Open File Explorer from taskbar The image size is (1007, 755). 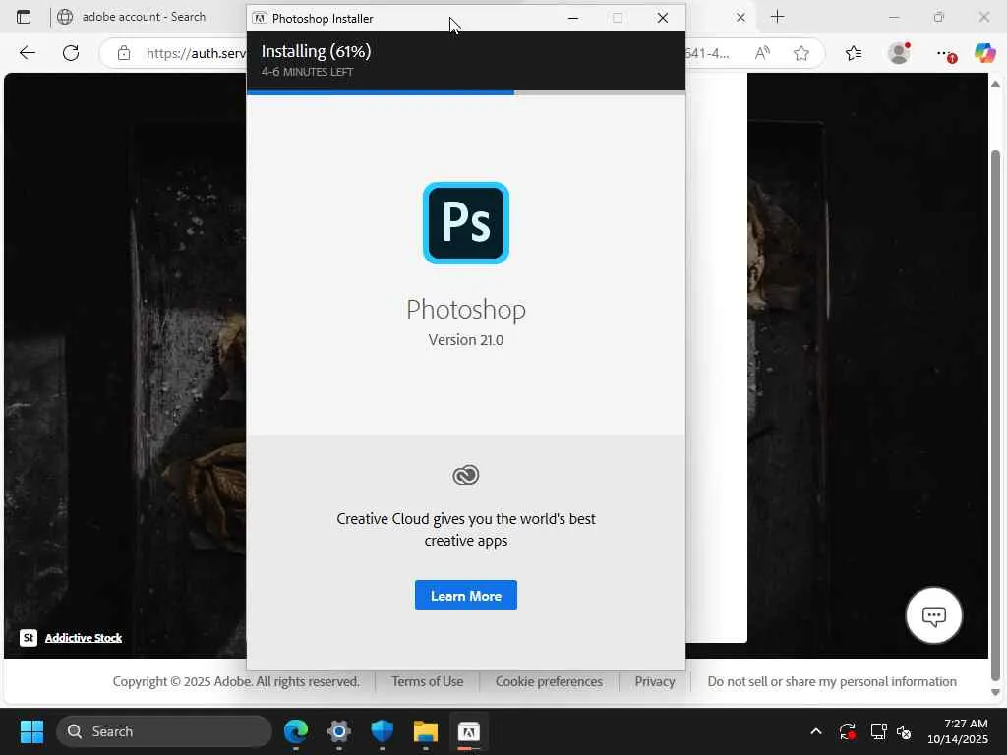[425, 731]
